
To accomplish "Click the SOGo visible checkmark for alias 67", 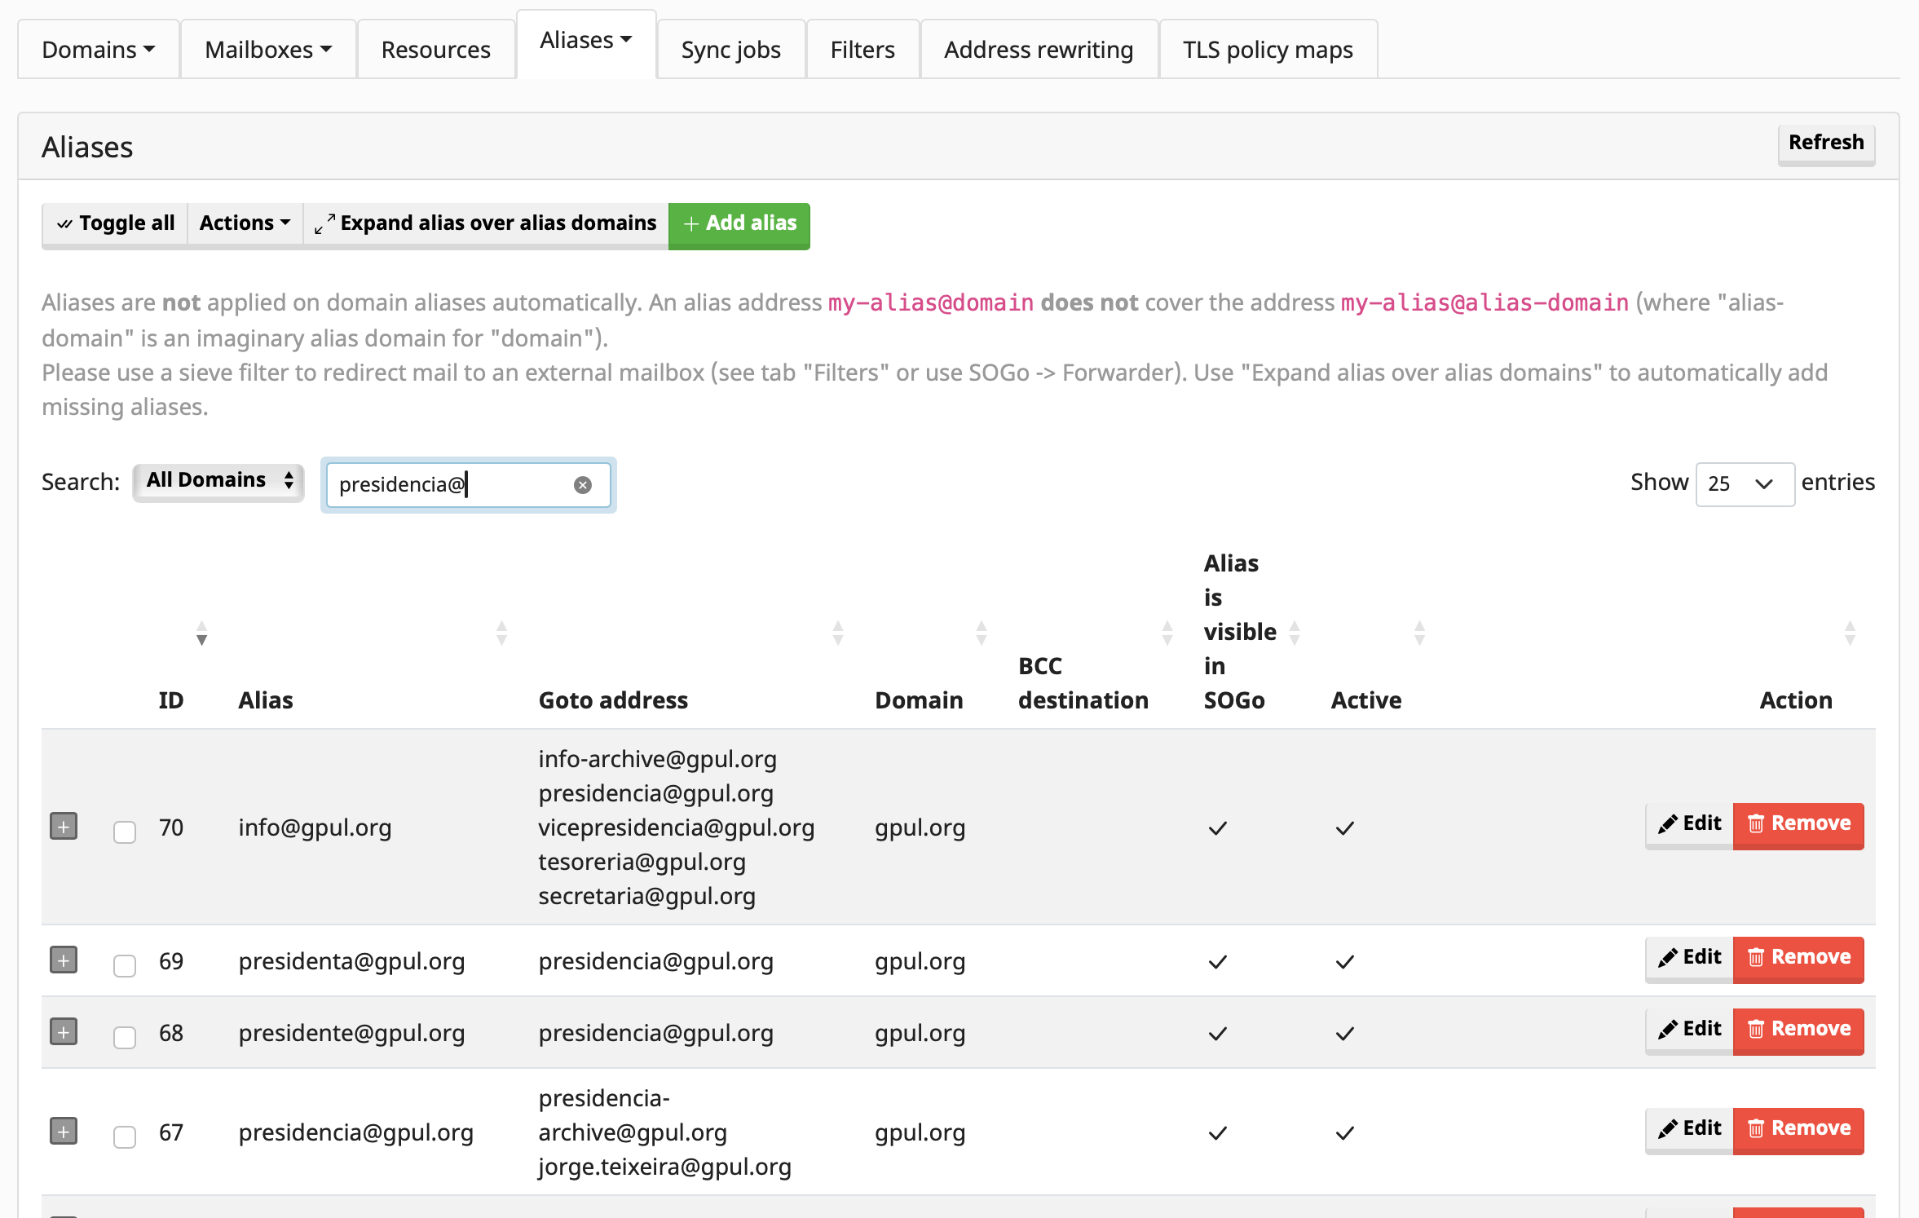I will click(1217, 1133).
